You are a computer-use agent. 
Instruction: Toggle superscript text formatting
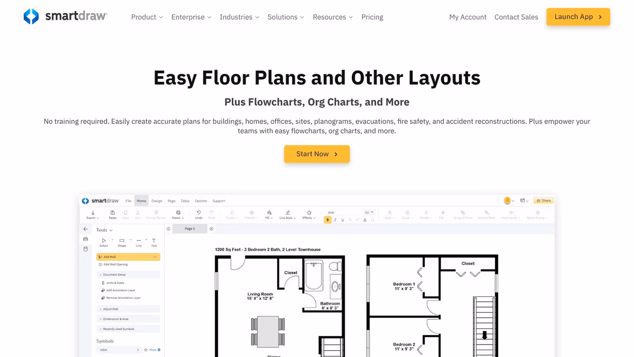358,220
